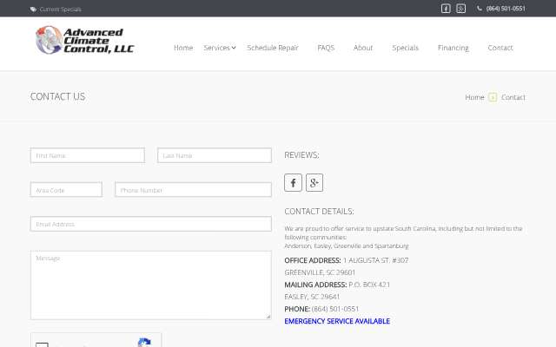
Task: Open Google Plus reviews button under Reviews
Action: click(x=314, y=183)
